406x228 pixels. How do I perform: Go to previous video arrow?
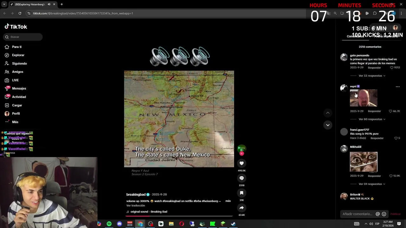pyautogui.click(x=328, y=113)
